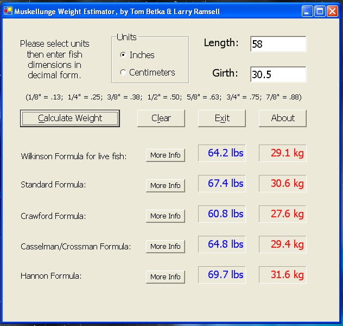This screenshot has height=326, width=343.
Task: Minimize the Weight Estimator window
Action: pyautogui.click(x=308, y=11)
